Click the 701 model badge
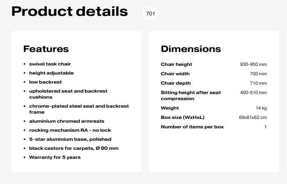 [x=150, y=14]
